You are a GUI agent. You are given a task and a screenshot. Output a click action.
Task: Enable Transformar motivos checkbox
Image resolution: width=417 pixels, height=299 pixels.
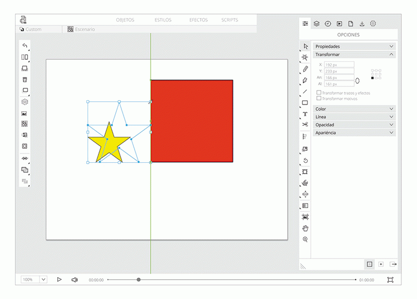(319, 98)
